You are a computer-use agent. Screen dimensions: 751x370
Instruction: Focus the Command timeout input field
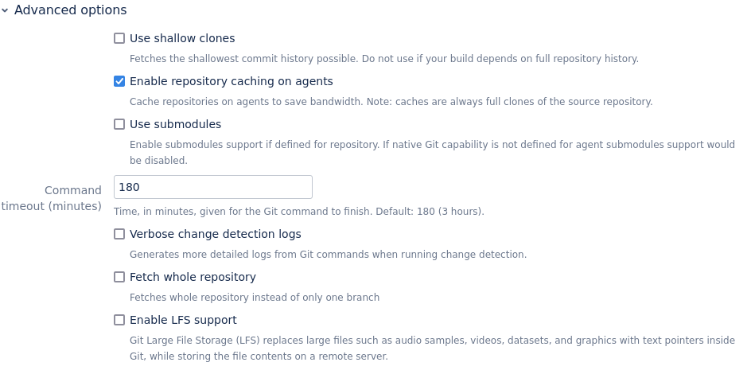click(x=213, y=187)
